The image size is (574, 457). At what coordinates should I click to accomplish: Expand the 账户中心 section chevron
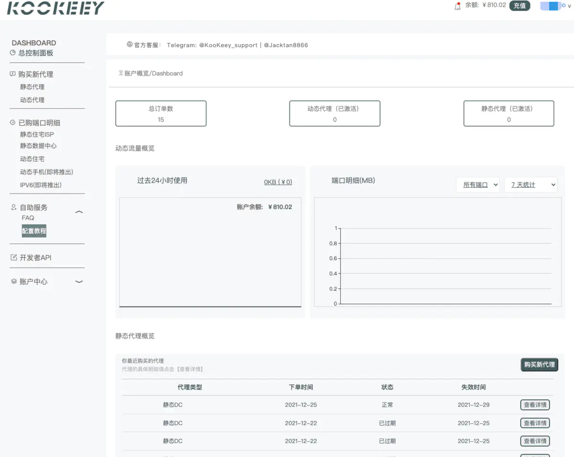(x=79, y=282)
